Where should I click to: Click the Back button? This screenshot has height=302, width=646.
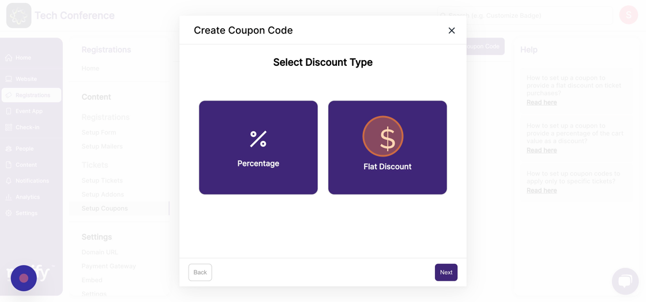pyautogui.click(x=200, y=273)
